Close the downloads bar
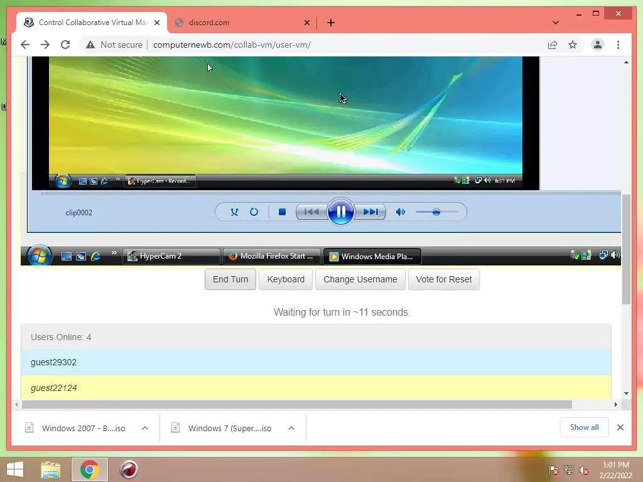Image resolution: width=643 pixels, height=482 pixels. coord(620,427)
